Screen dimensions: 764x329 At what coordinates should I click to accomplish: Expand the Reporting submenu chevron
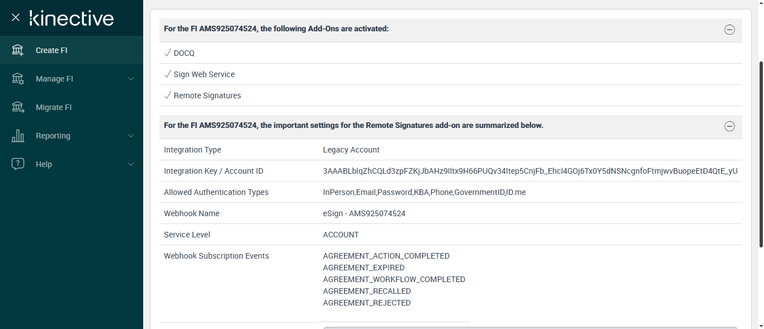[x=131, y=136]
